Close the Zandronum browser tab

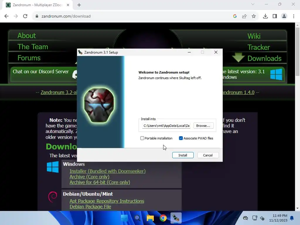tap(68, 5)
